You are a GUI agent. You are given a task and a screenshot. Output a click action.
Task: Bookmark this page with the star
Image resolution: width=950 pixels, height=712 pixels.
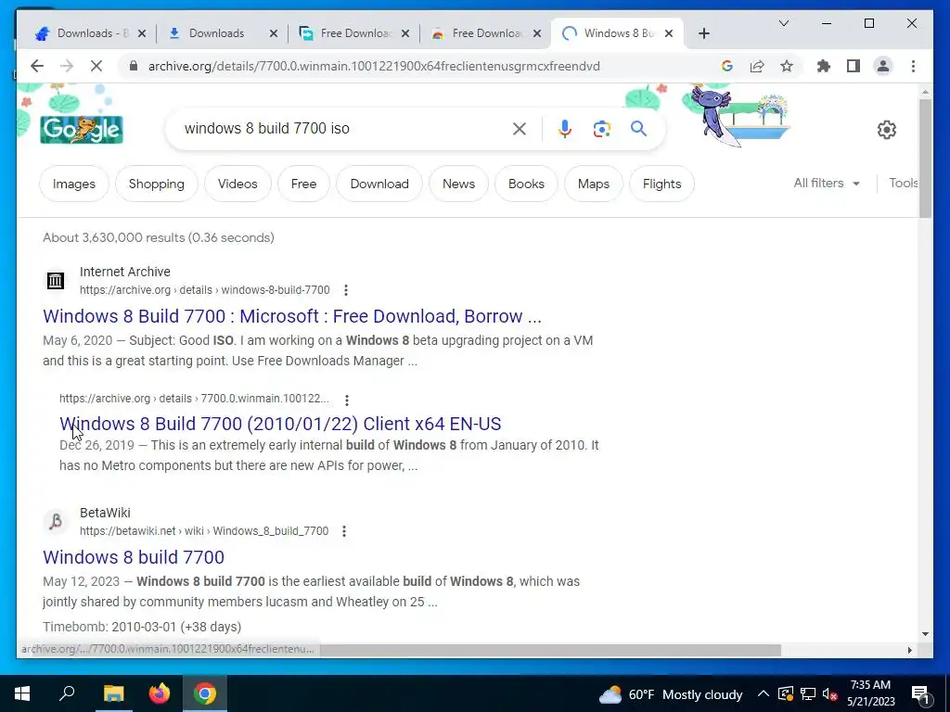coord(787,66)
